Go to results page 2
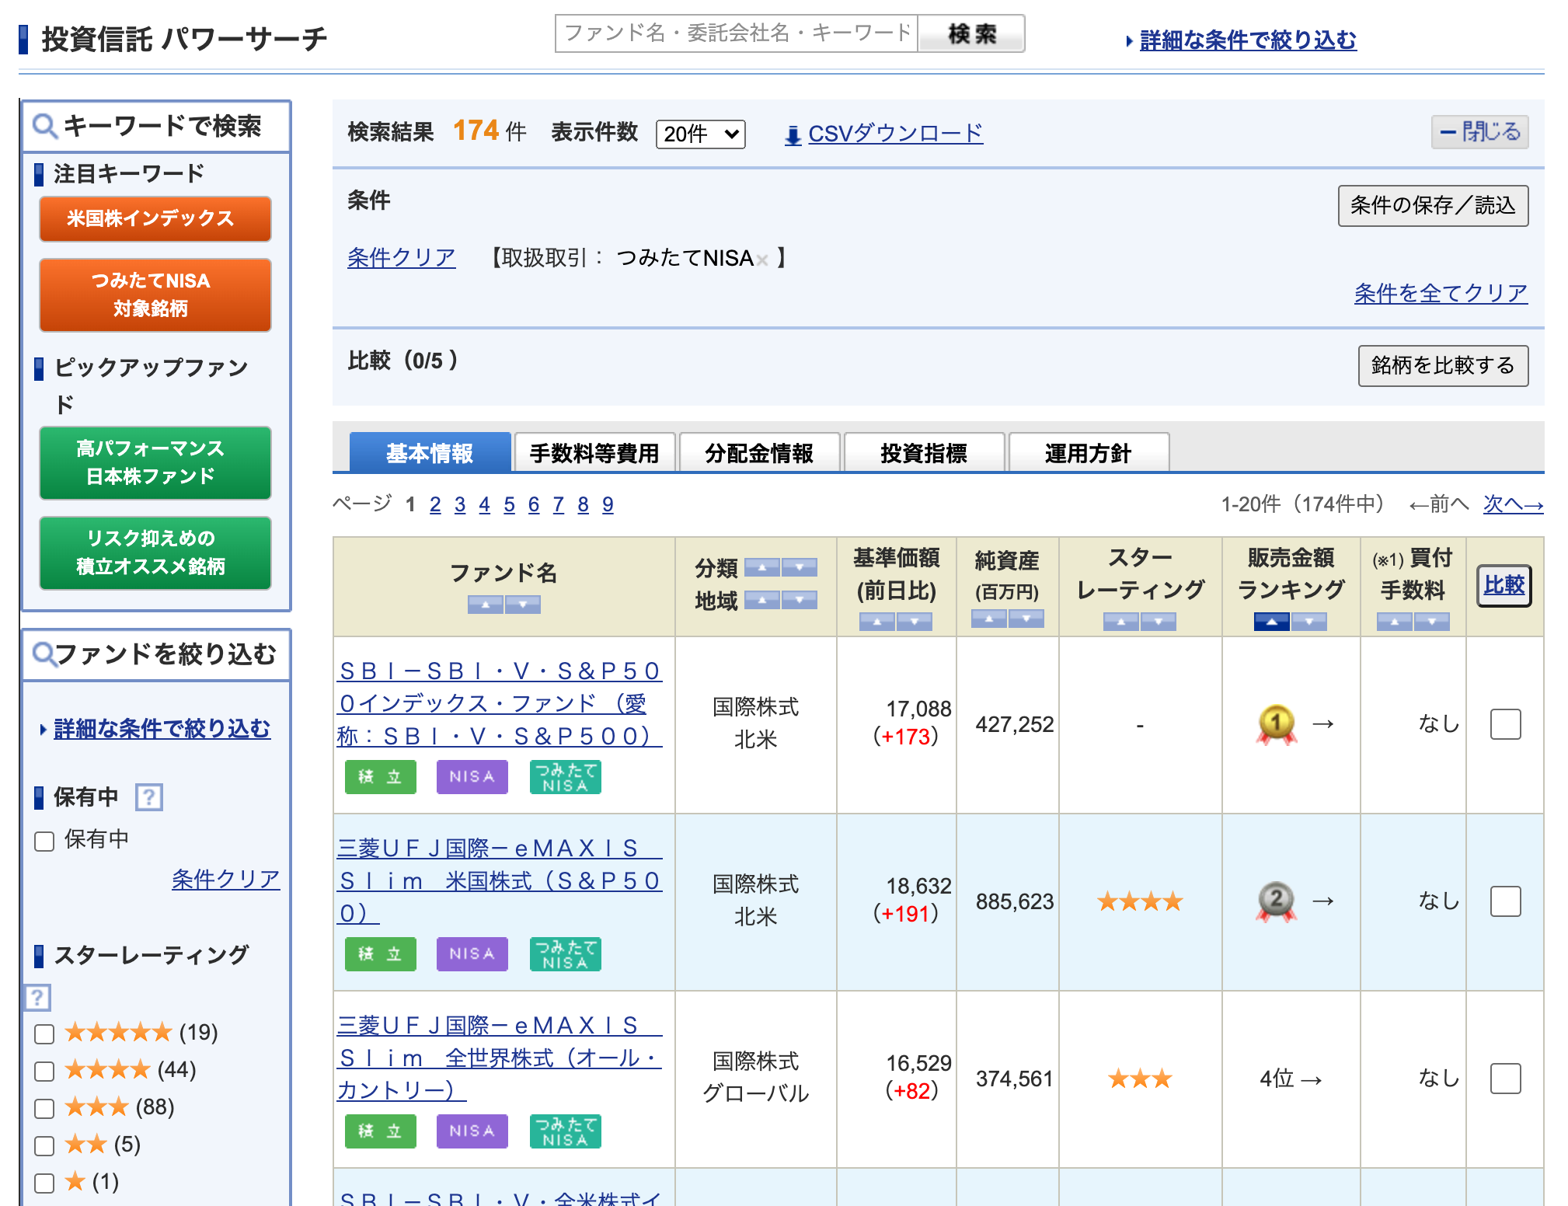This screenshot has height=1206, width=1568. point(435,504)
